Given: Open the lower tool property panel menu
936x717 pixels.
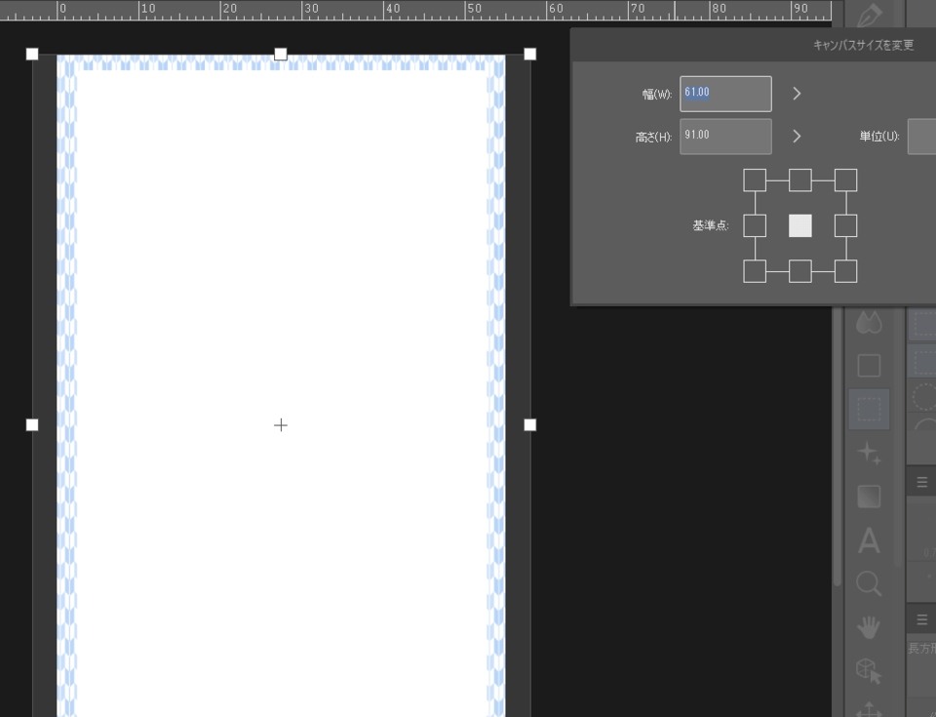Looking at the screenshot, I should point(921,619).
